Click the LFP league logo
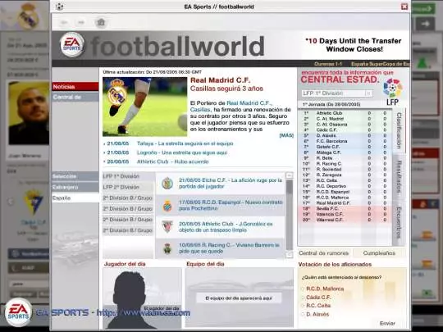Viewport: 443px width, 332px height. click(393, 92)
